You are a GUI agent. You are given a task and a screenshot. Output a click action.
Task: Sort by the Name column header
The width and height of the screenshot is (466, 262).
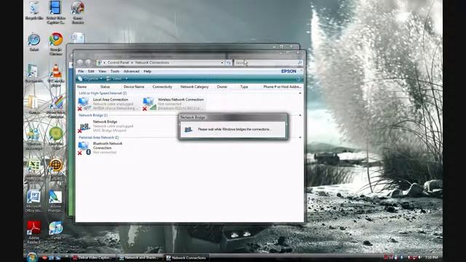[82, 87]
